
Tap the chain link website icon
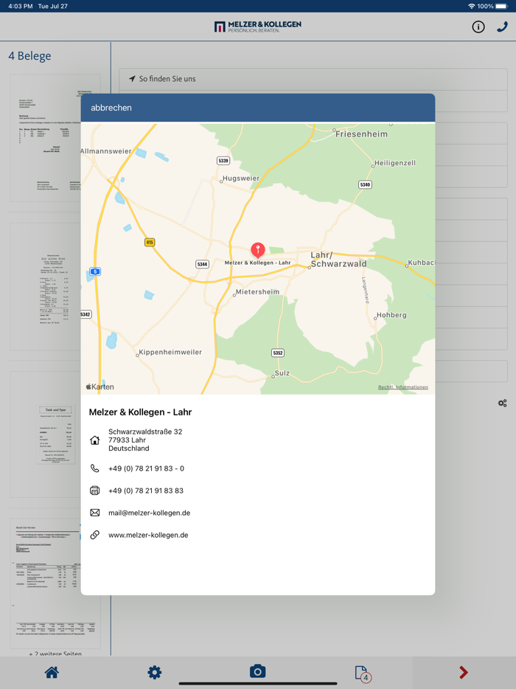pyautogui.click(x=95, y=535)
